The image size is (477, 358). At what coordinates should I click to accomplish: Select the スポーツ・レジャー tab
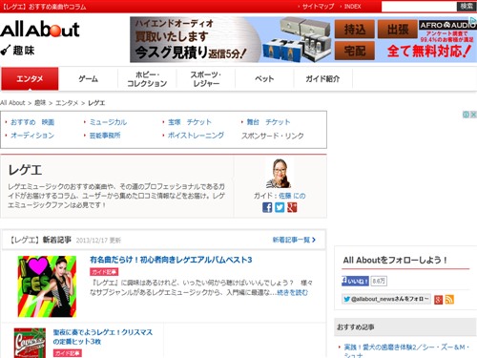click(x=205, y=78)
